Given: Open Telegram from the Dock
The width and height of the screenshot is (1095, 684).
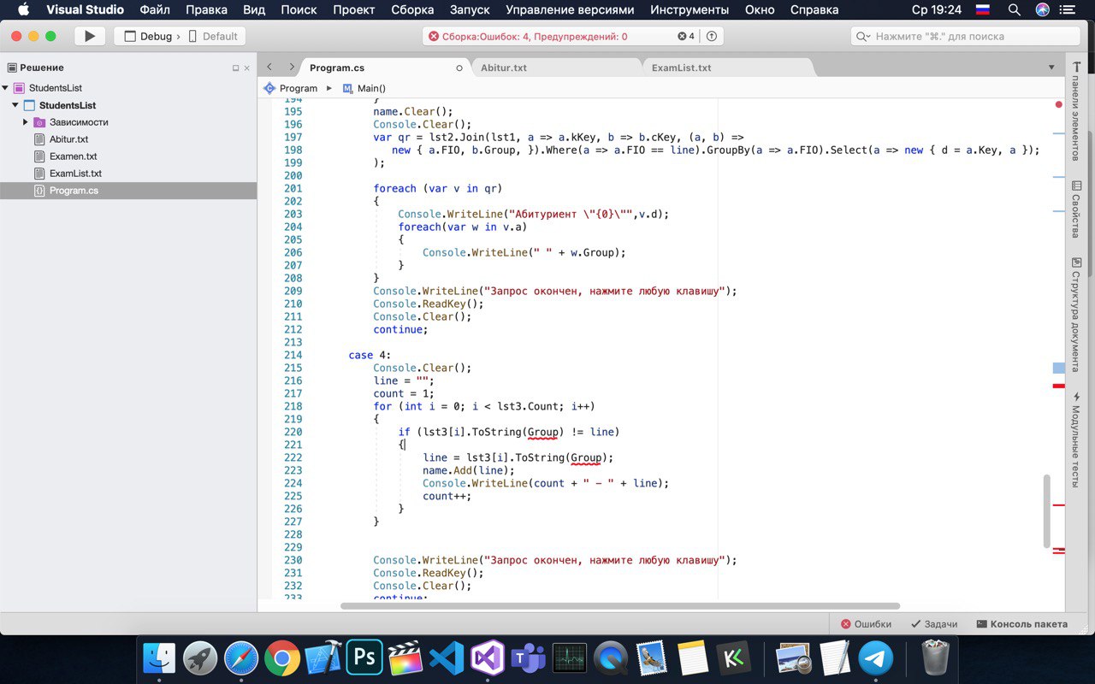Looking at the screenshot, I should click(875, 658).
